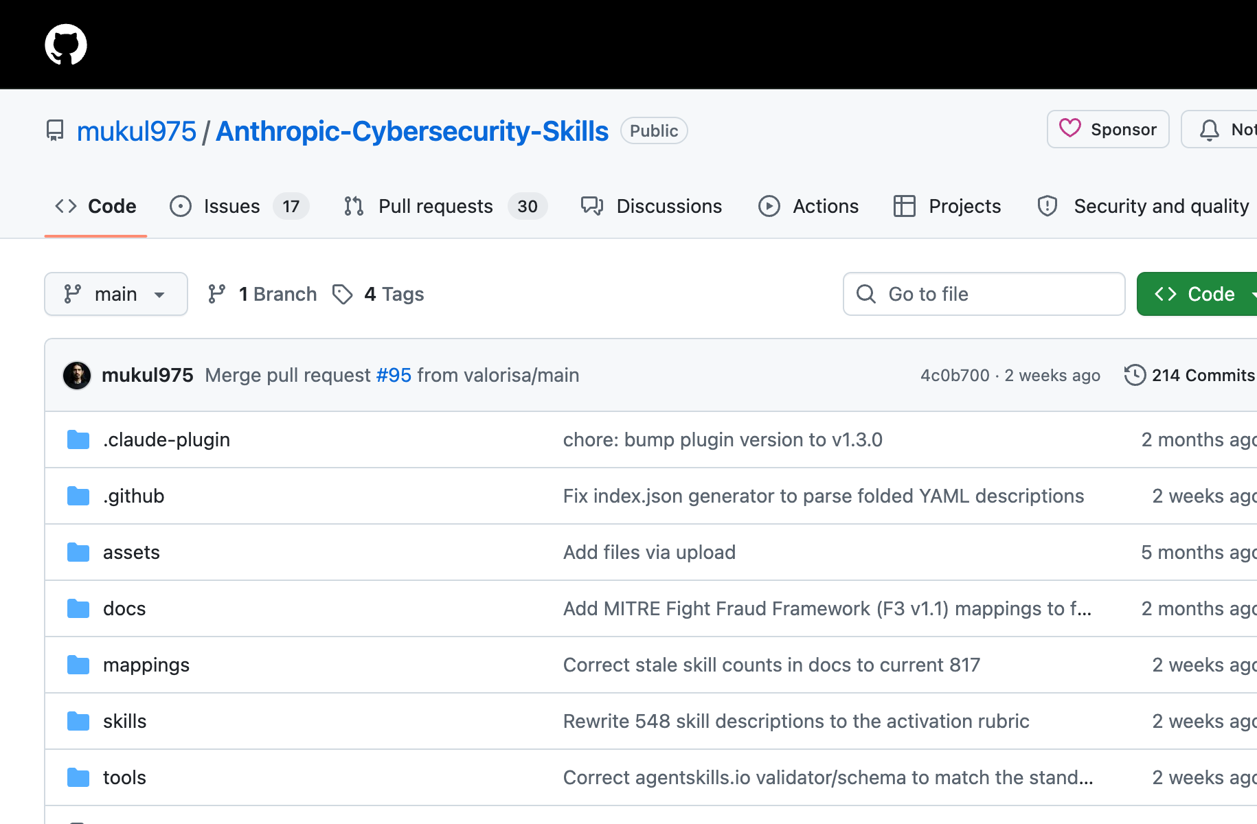Open the .github folder

pos(134,496)
